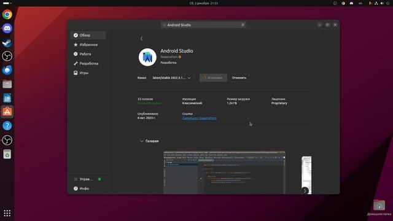The width and height of the screenshot is (393, 221).
Task: Open the Домашняя папка desktop folder
Action: (379, 207)
